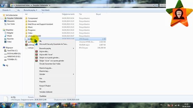Open Son Yerler in sidebar
The image size is (193, 108).
pyautogui.click(x=11, y=24)
